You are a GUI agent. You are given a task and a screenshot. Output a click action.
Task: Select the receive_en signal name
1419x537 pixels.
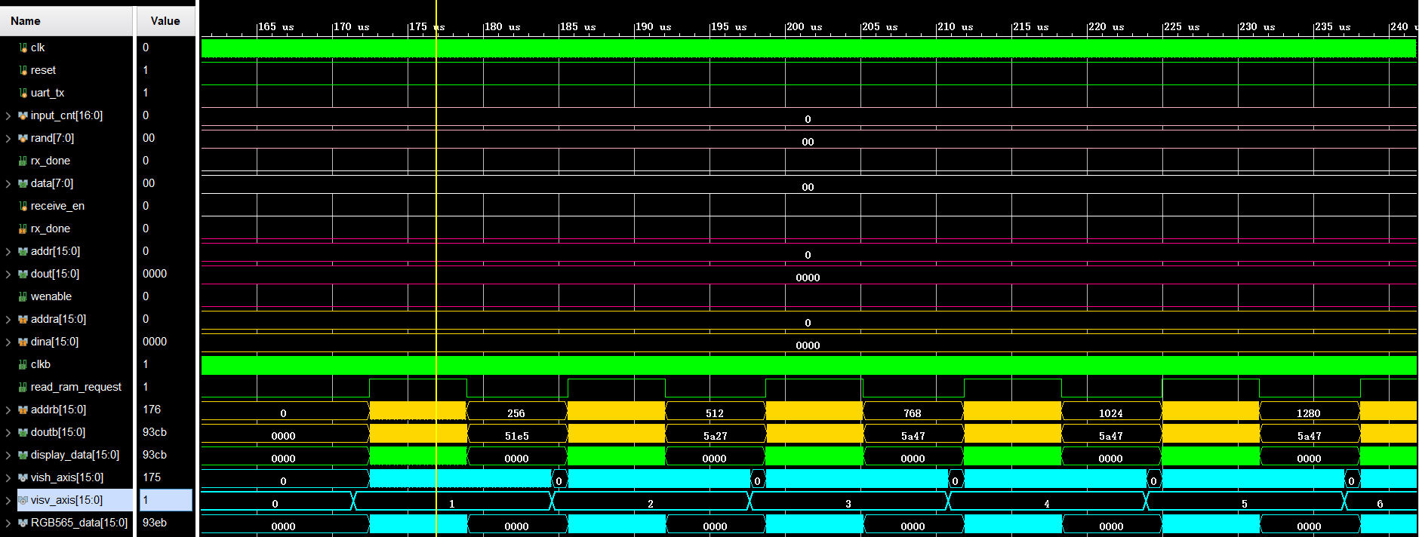(x=57, y=206)
